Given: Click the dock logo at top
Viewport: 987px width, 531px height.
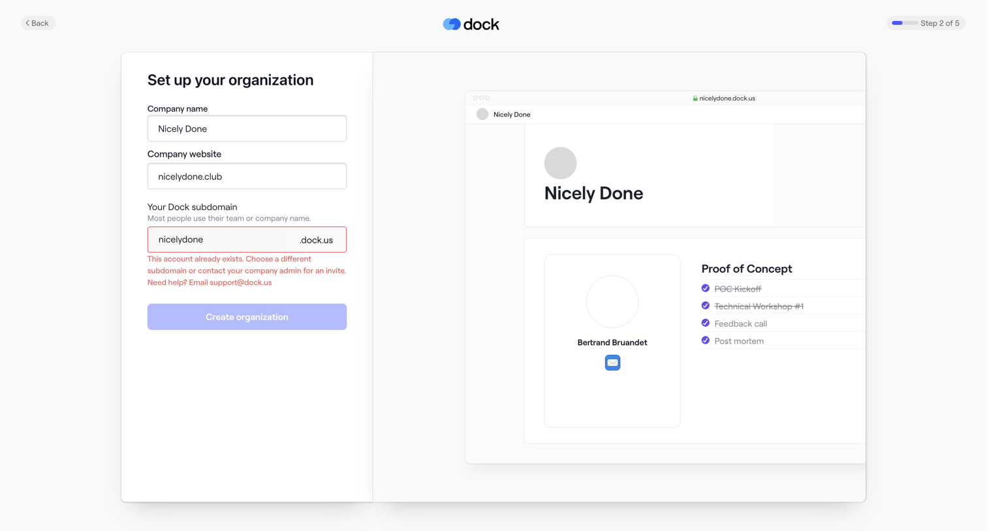Looking at the screenshot, I should click(x=471, y=24).
